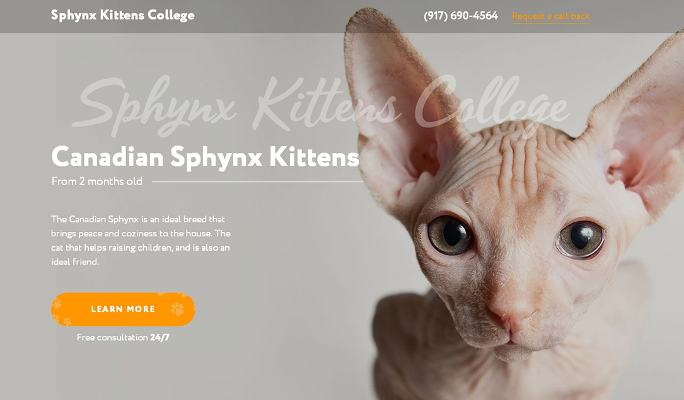Click the kitten's right eye in photo

tap(580, 239)
